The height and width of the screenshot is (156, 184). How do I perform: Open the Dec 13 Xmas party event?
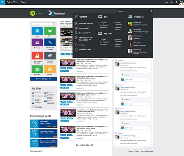pyautogui.click(x=43, y=124)
